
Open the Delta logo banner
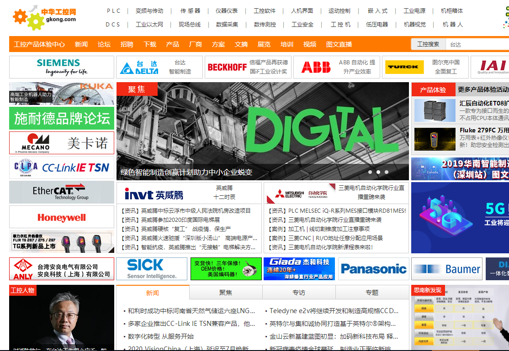coord(139,68)
